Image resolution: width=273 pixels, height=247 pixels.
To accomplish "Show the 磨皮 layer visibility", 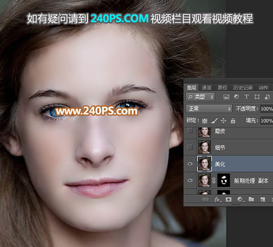I will tap(190, 131).
